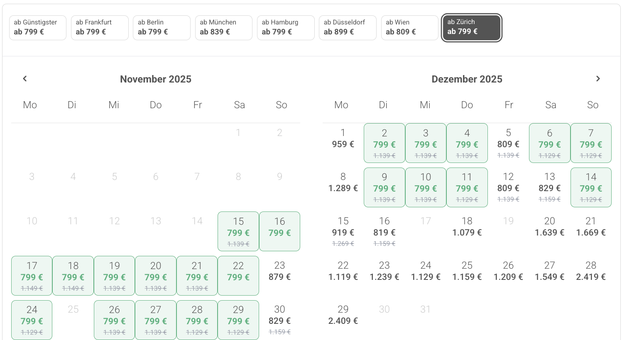This screenshot has height=340, width=622.
Task: Choose December 5 at 809 €
Action: [508, 143]
